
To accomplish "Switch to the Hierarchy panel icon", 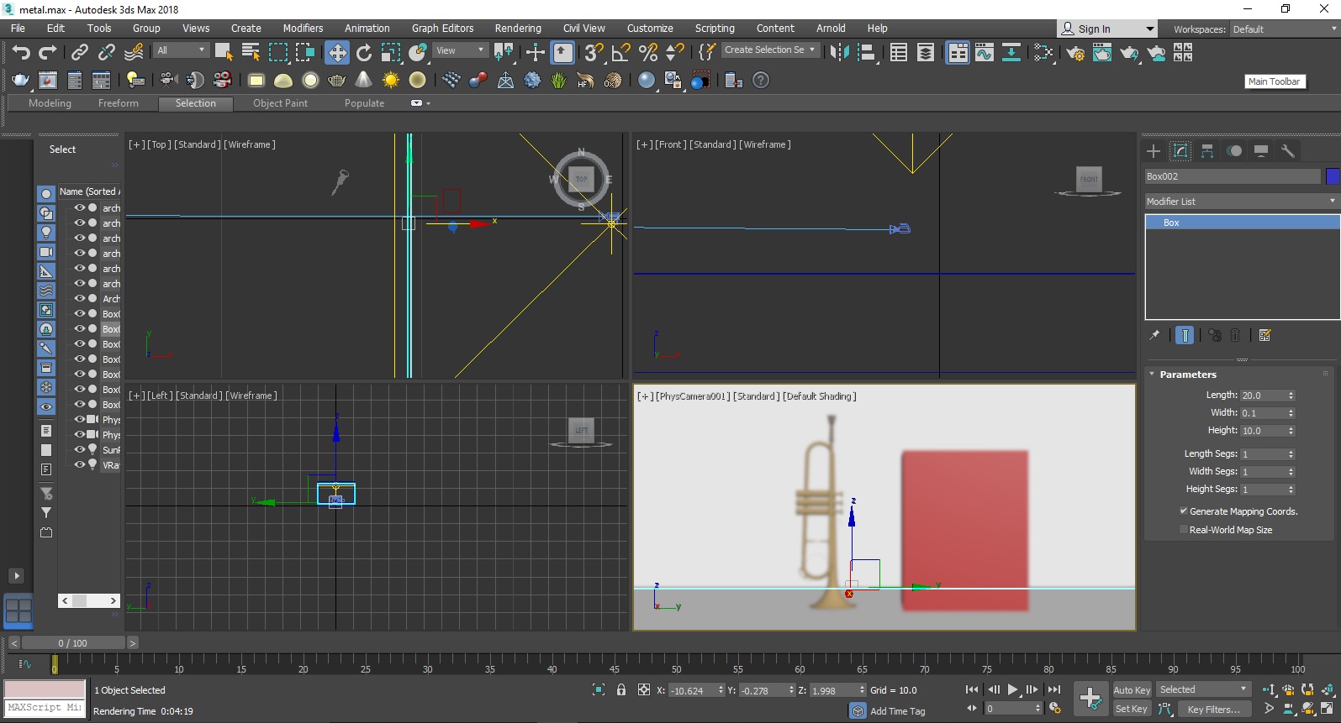I will (x=1207, y=151).
